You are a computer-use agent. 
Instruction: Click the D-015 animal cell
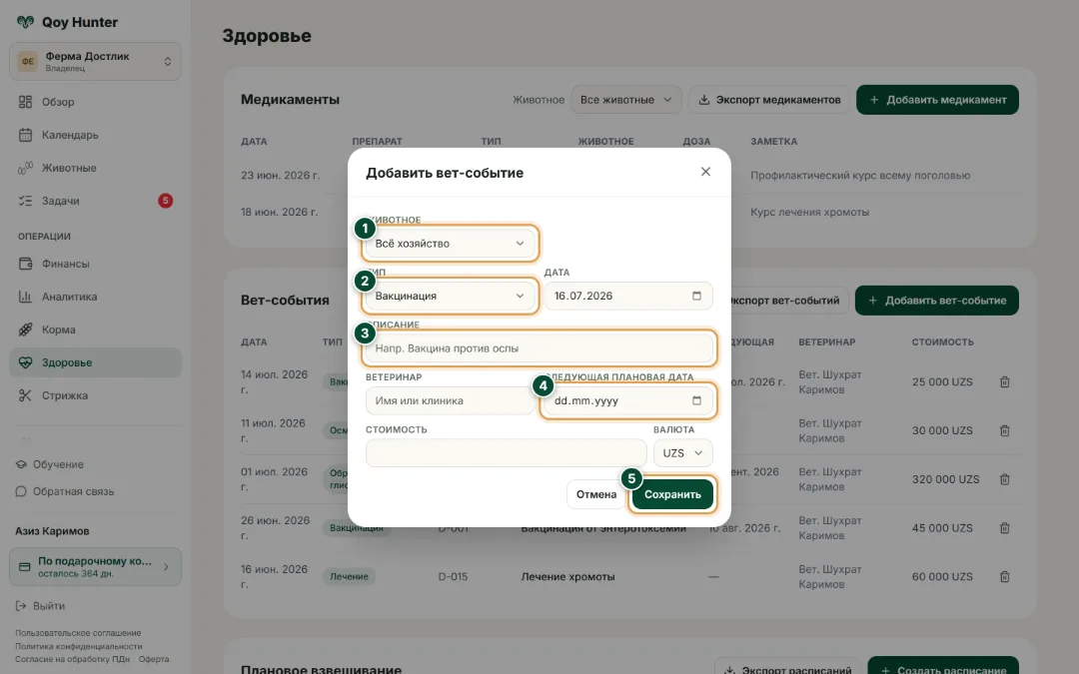pos(453,577)
